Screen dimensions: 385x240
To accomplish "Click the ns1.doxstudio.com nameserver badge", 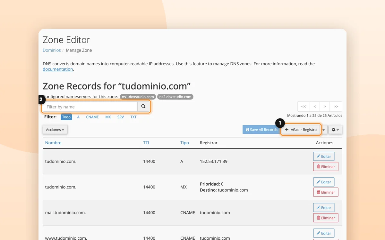I will click(138, 97).
